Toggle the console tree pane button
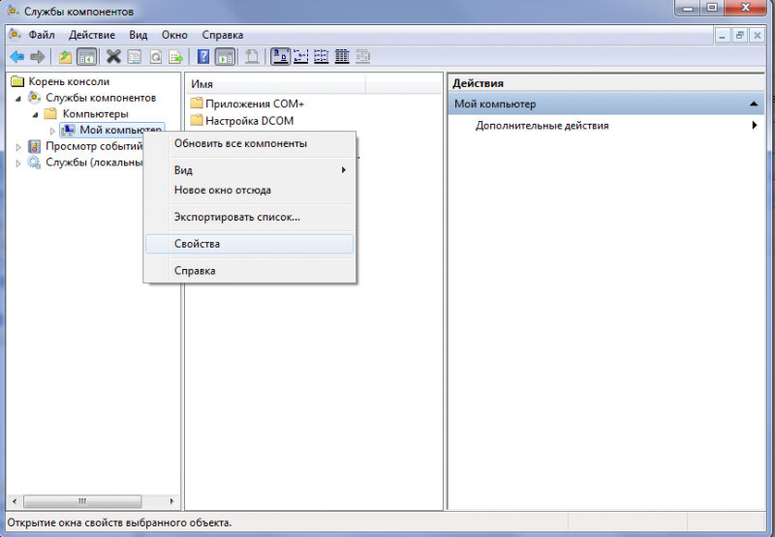The width and height of the screenshot is (775, 537). [86, 57]
